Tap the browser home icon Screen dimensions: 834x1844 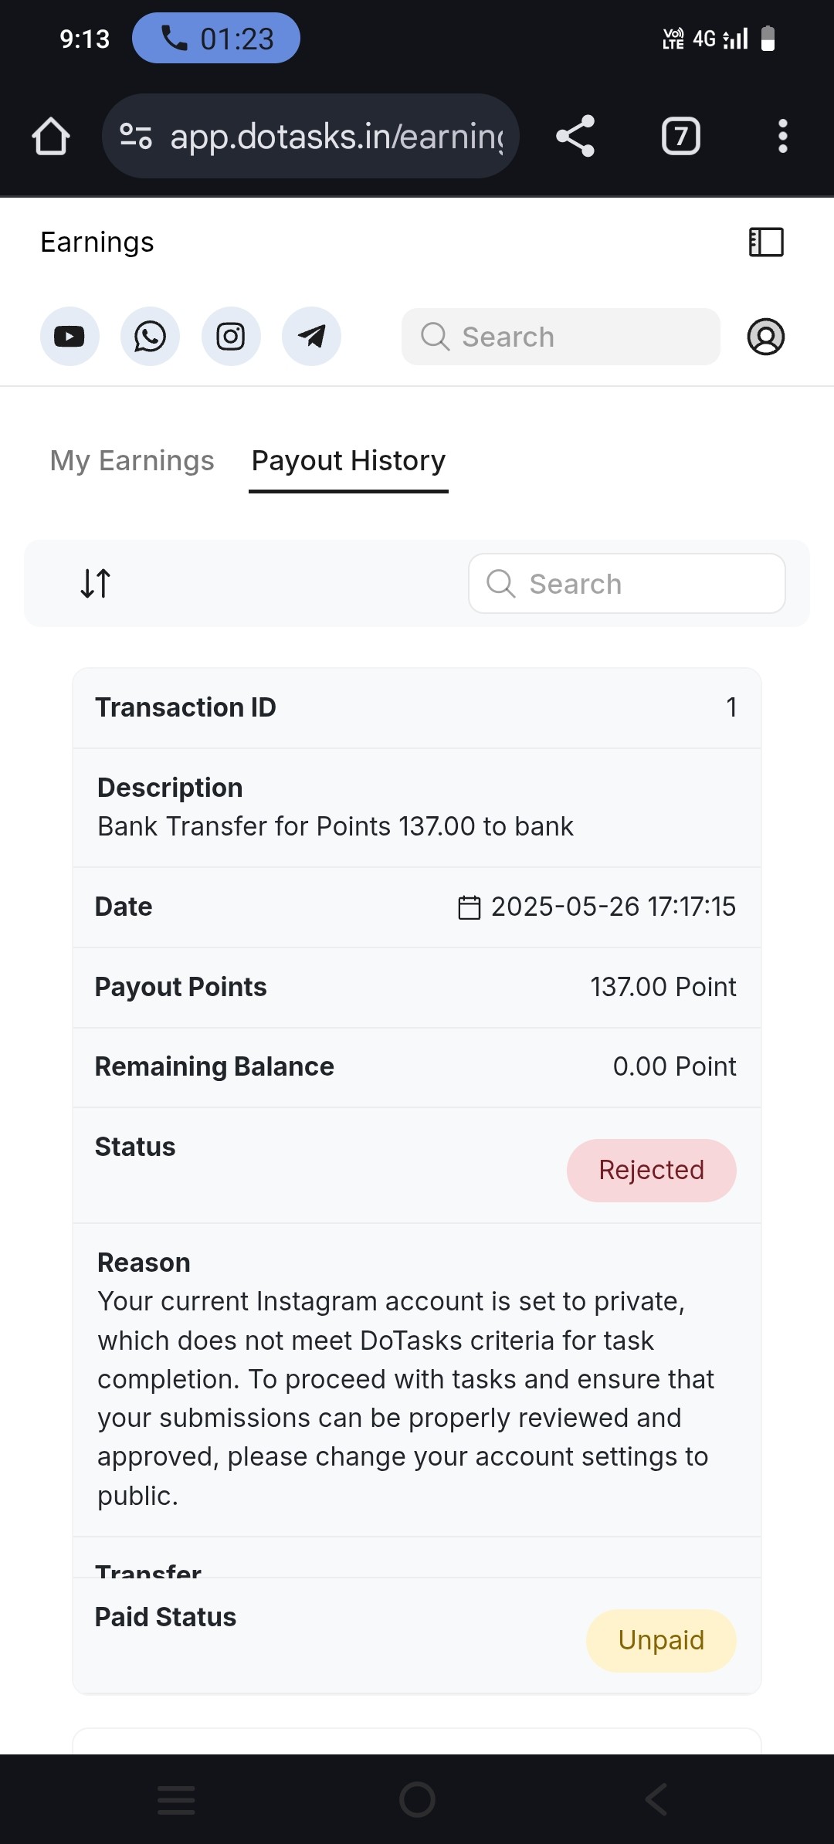51,137
